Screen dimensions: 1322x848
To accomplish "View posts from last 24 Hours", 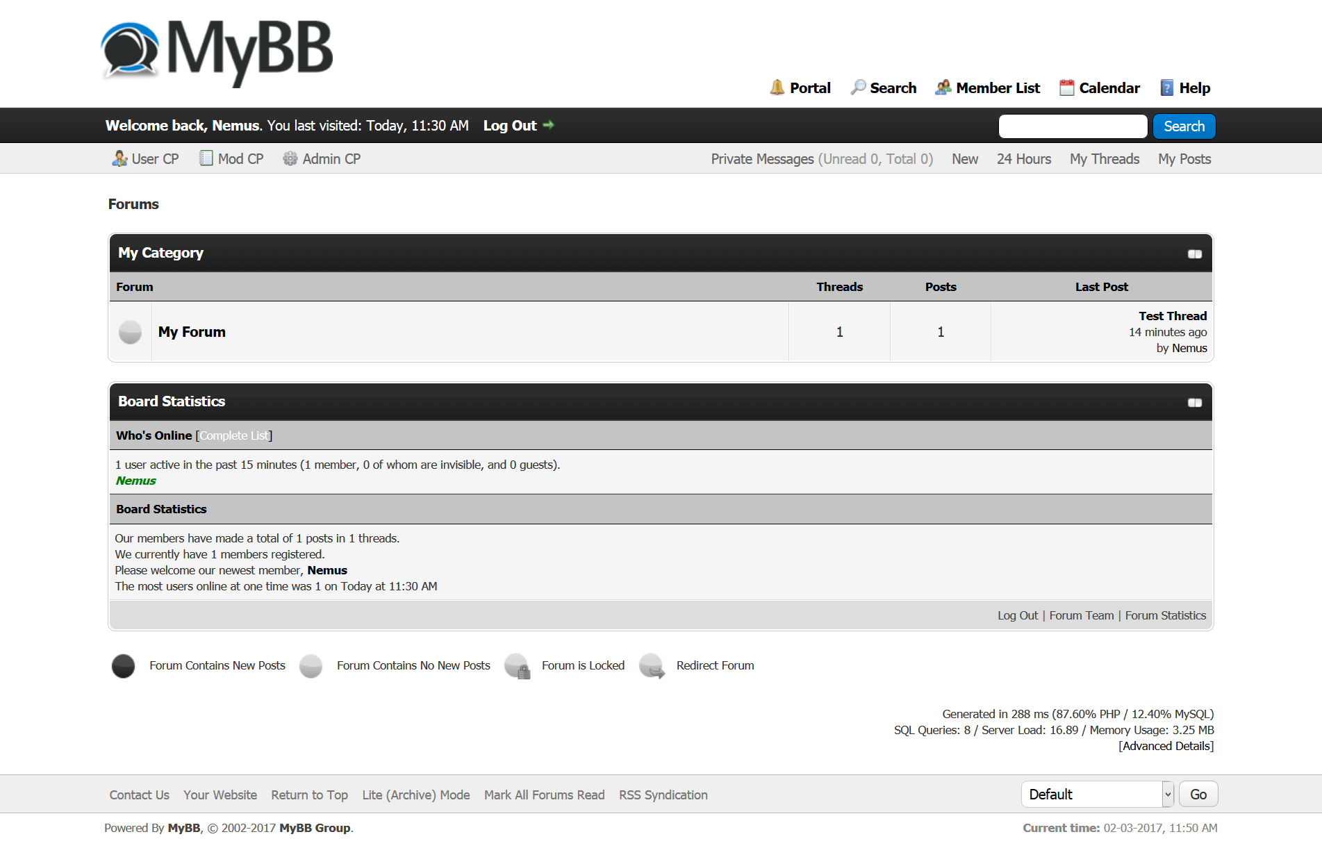I will point(1024,158).
